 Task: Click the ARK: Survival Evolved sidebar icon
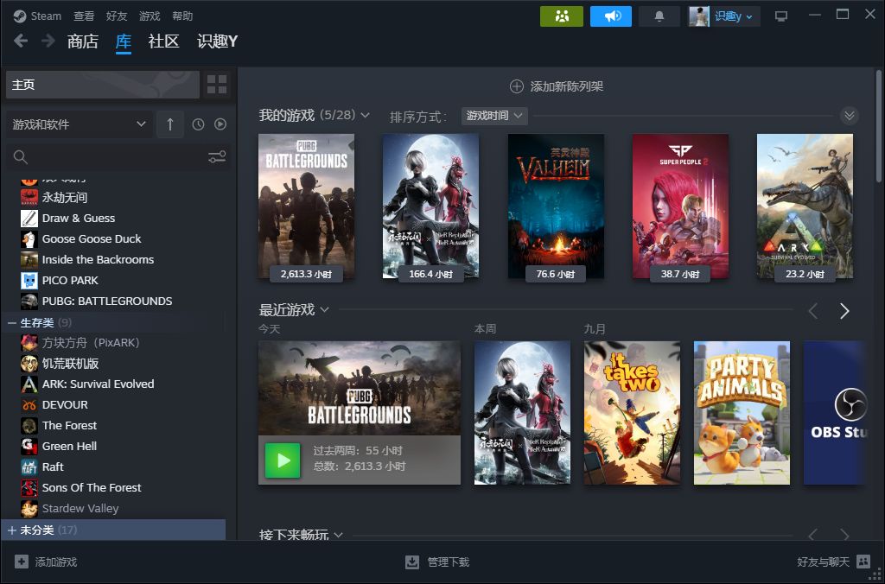[29, 384]
